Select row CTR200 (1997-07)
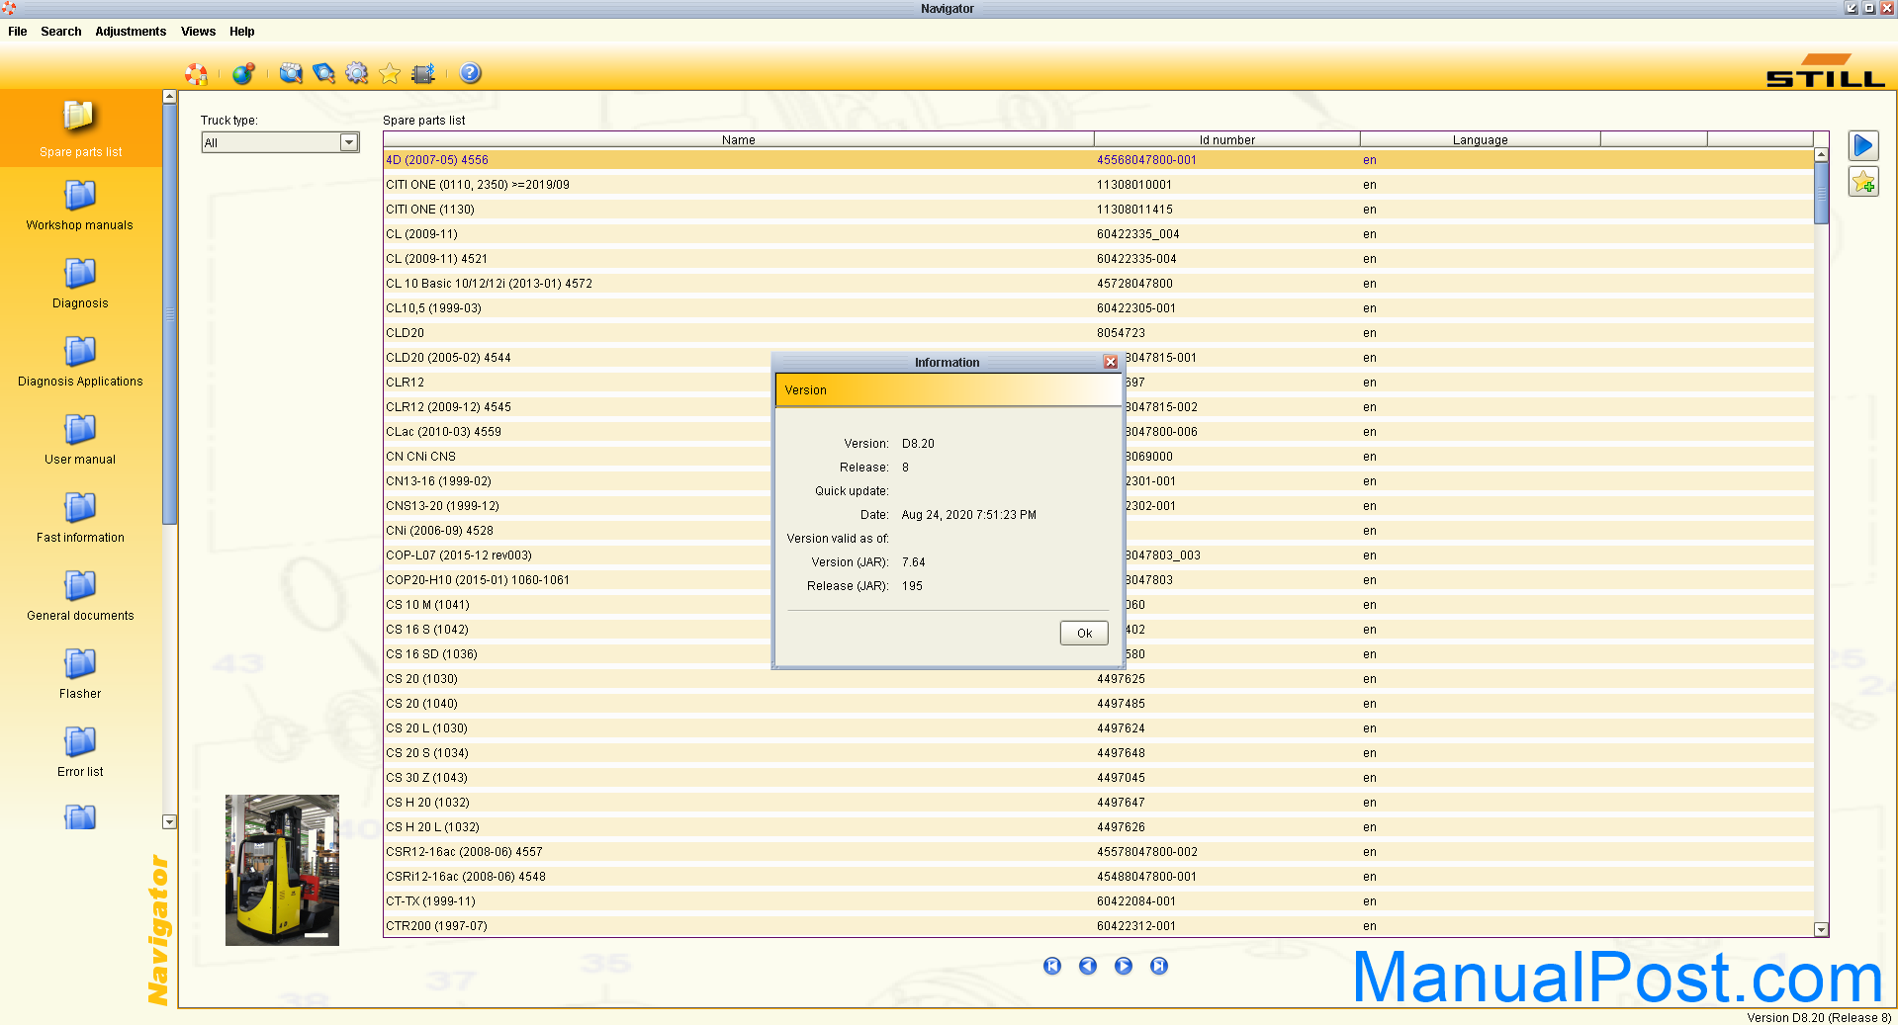 (x=1099, y=926)
